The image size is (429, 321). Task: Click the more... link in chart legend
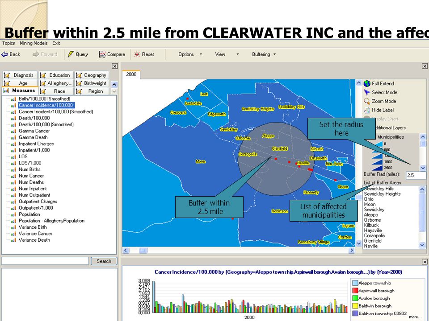415,317
